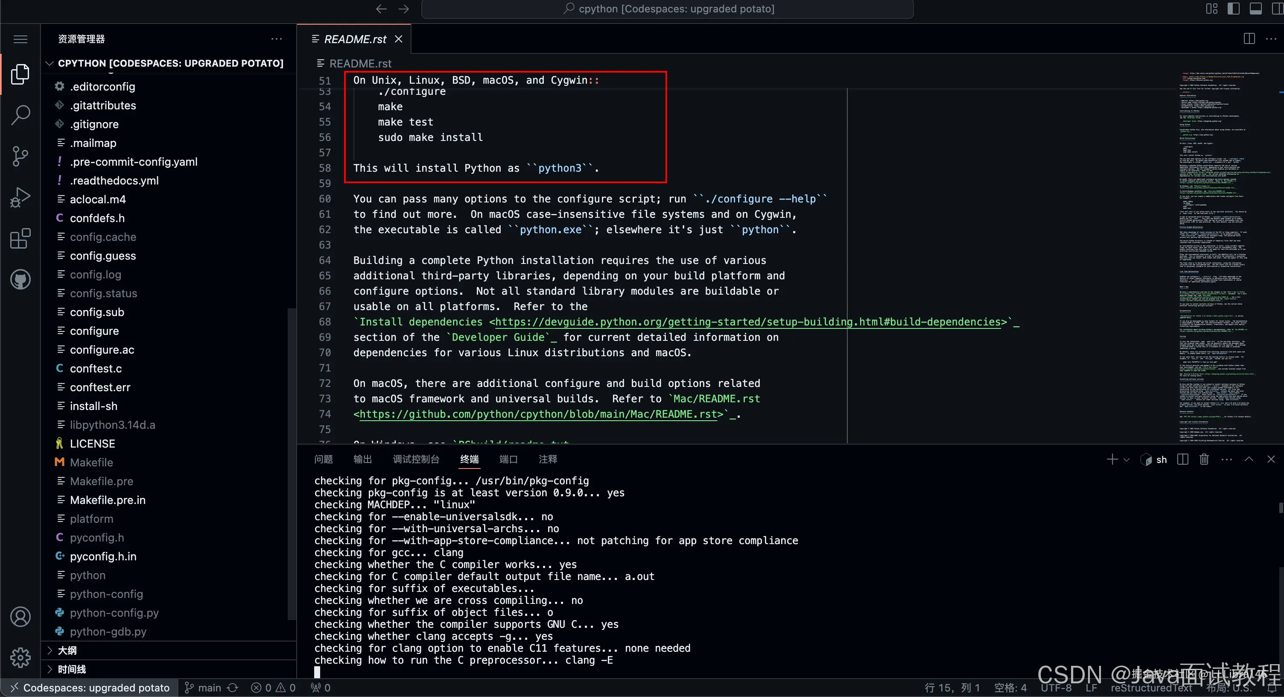This screenshot has width=1284, height=697.
Task: Open the Manage gear settings icon
Action: click(20, 658)
